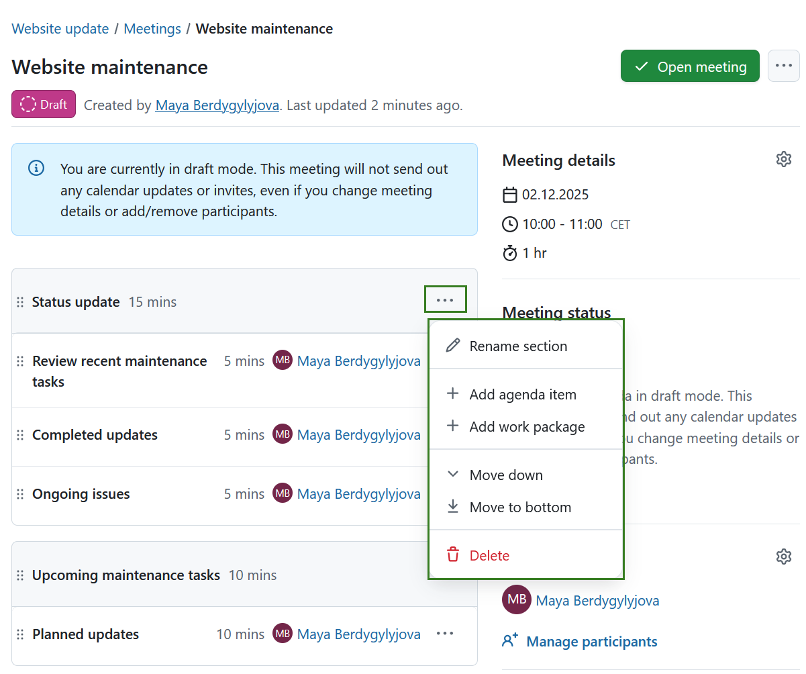Screen dimensions: 806x674
Task: Click the timer icon showing 1 hr duration
Action: (x=509, y=253)
